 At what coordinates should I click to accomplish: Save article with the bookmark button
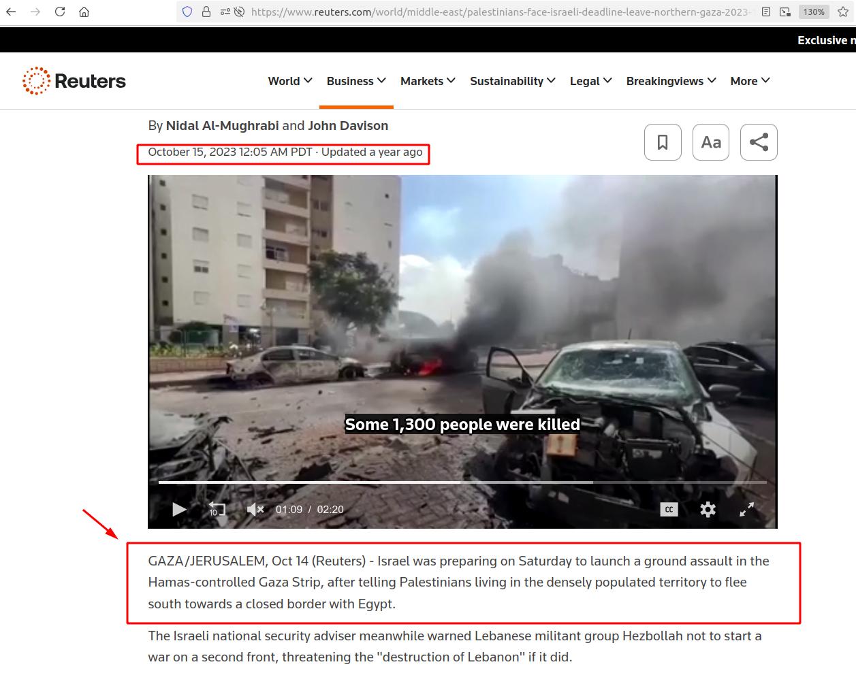pyautogui.click(x=663, y=142)
